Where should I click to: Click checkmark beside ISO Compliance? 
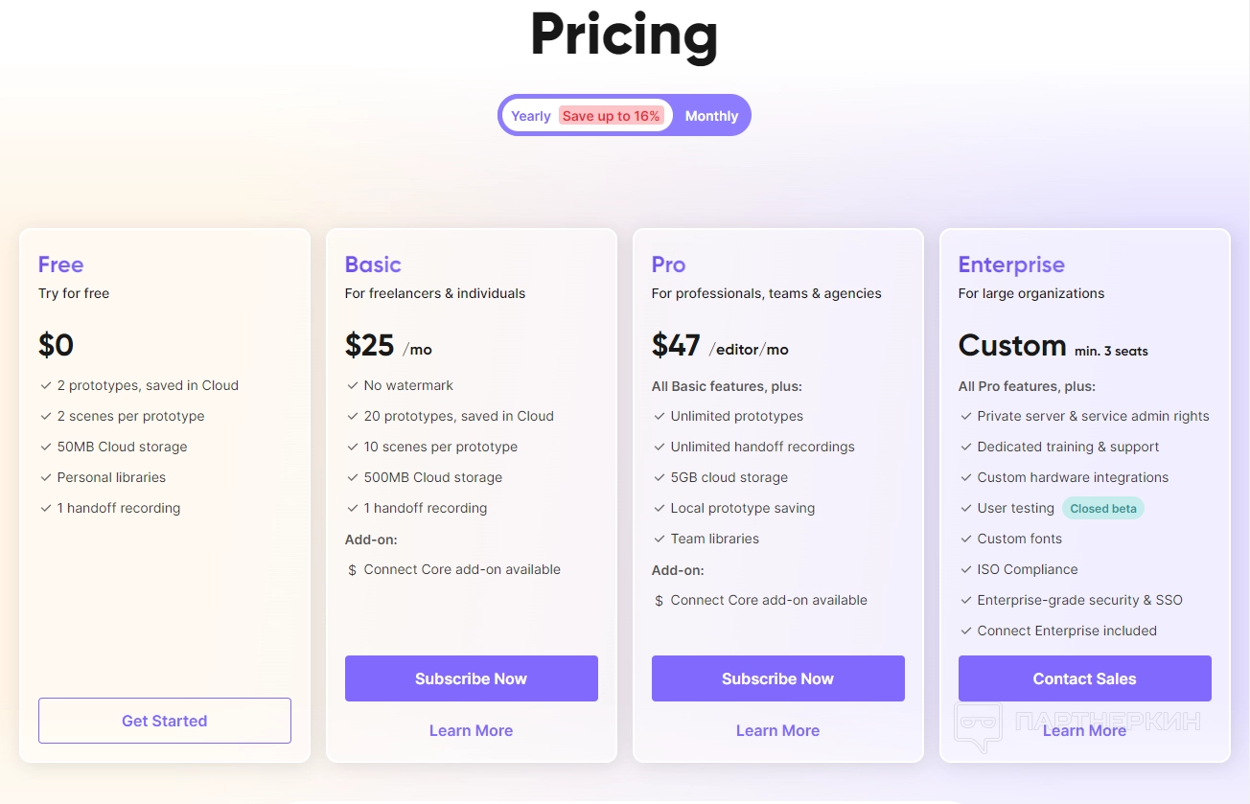pyautogui.click(x=965, y=569)
